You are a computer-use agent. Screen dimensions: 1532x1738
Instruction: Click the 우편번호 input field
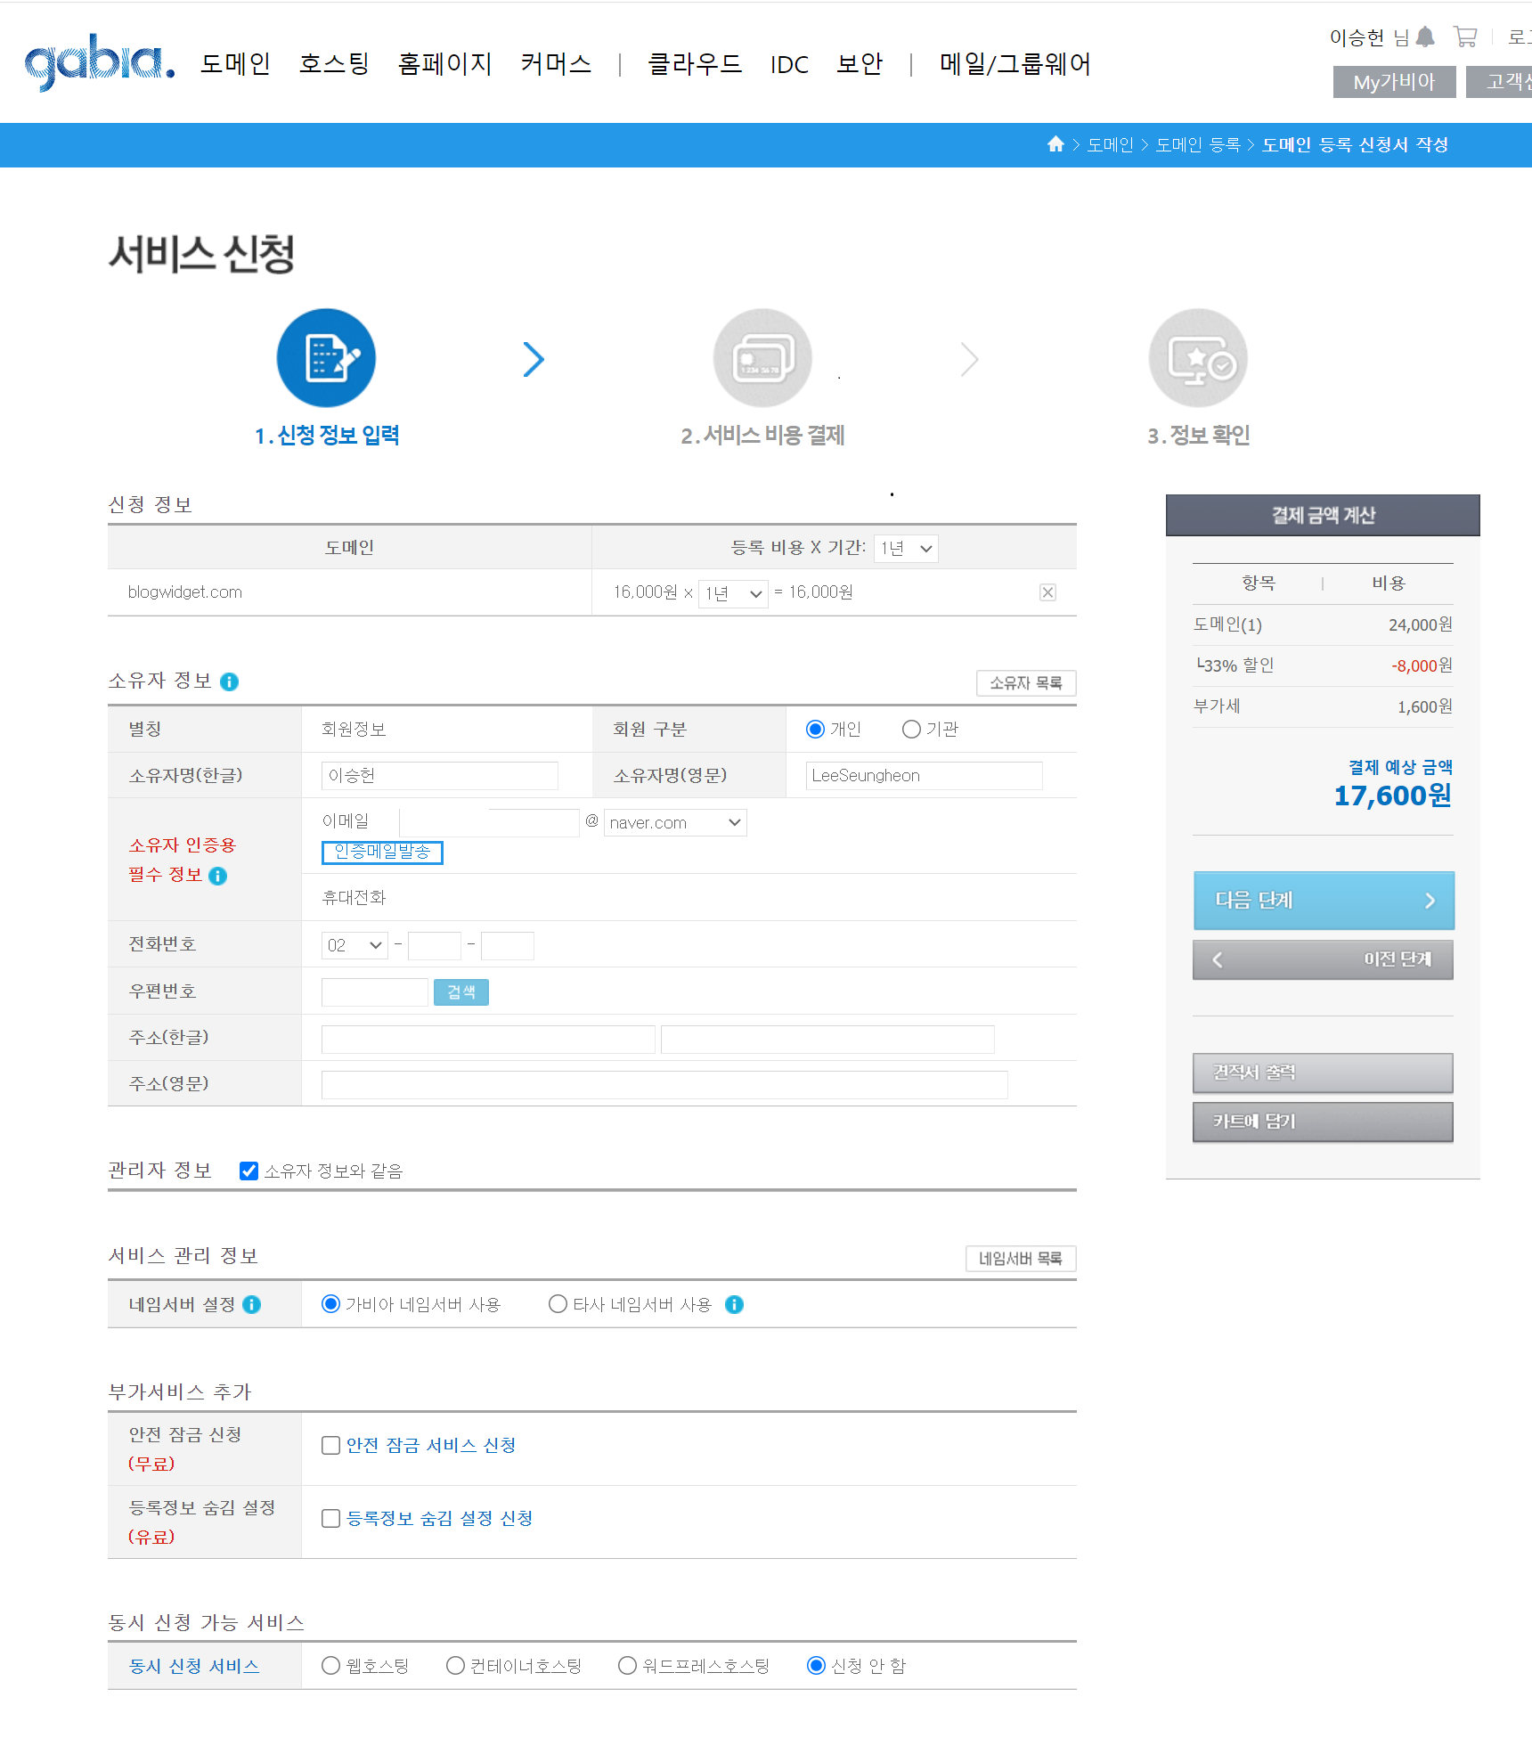tap(375, 991)
